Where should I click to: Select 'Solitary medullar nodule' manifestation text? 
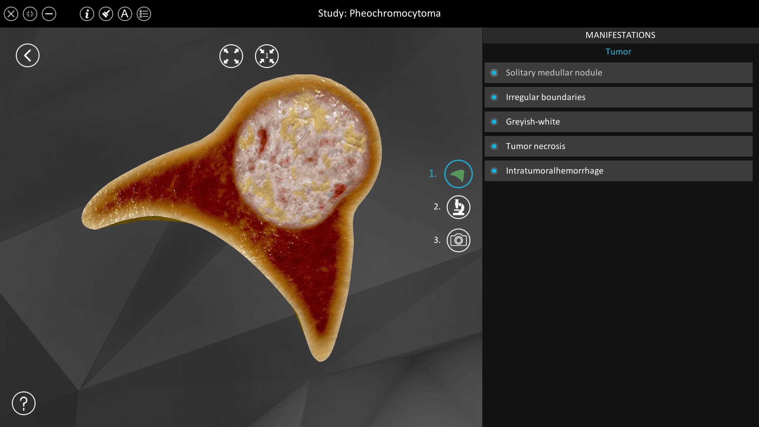(x=554, y=73)
